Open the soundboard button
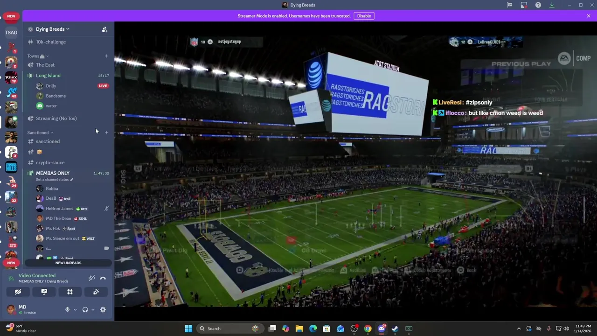The height and width of the screenshot is (336, 597). pyautogui.click(x=96, y=292)
